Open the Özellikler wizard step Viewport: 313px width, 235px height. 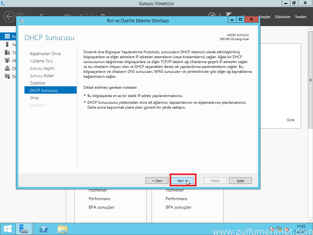(x=38, y=83)
